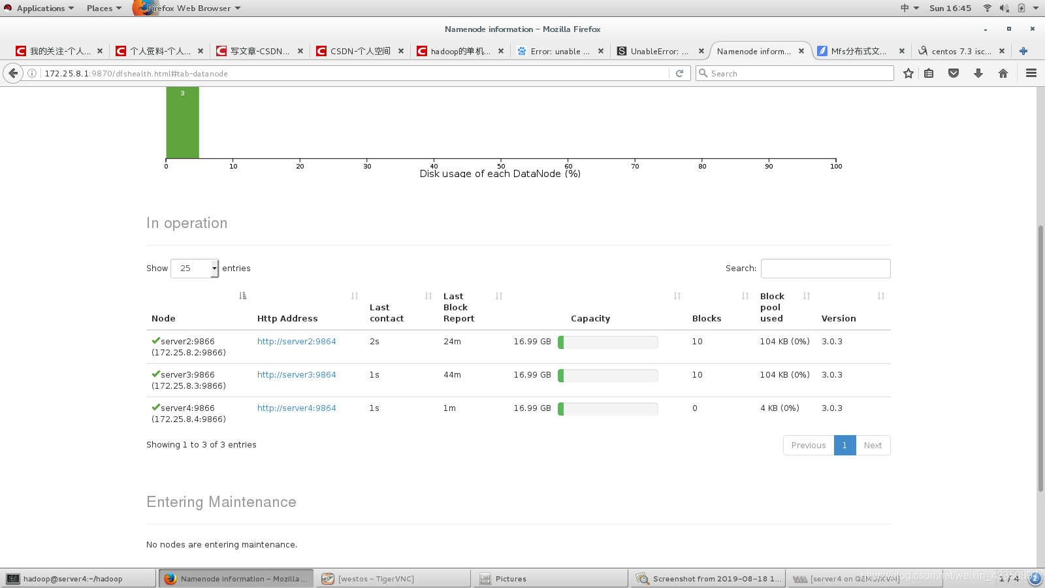Click the server3 capacity usage bar

[607, 376]
